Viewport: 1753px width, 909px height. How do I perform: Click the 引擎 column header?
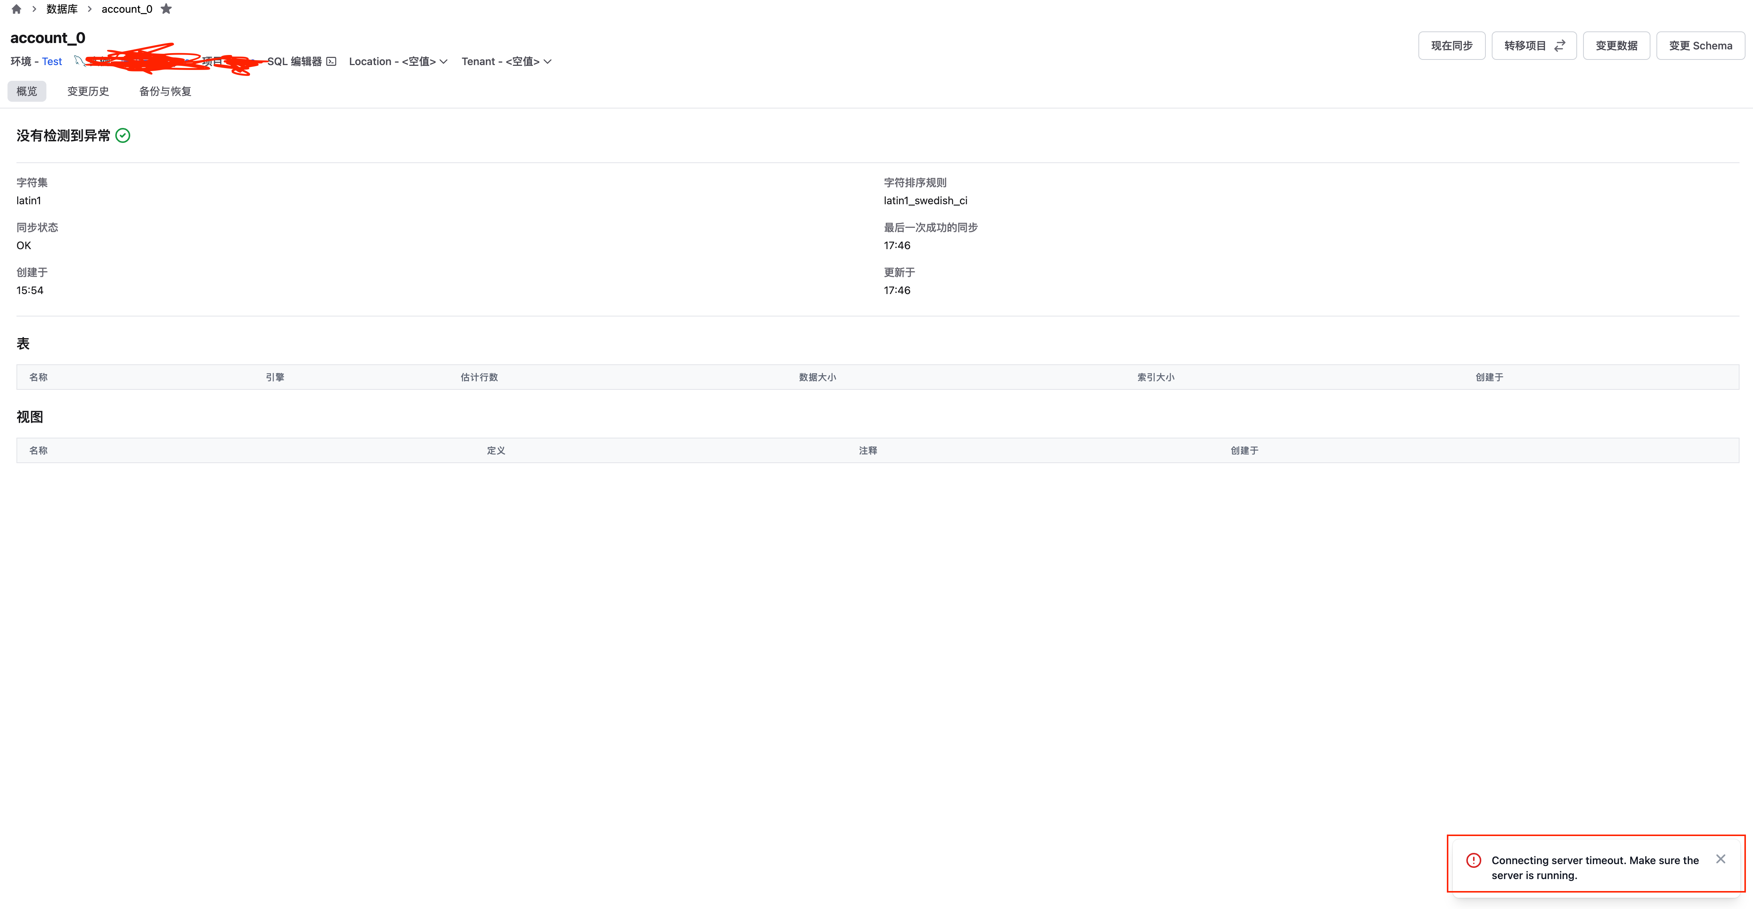[275, 377]
